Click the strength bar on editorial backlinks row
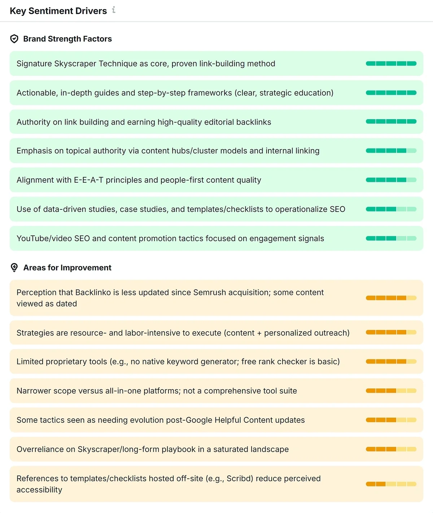433x513 pixels. 391,122
